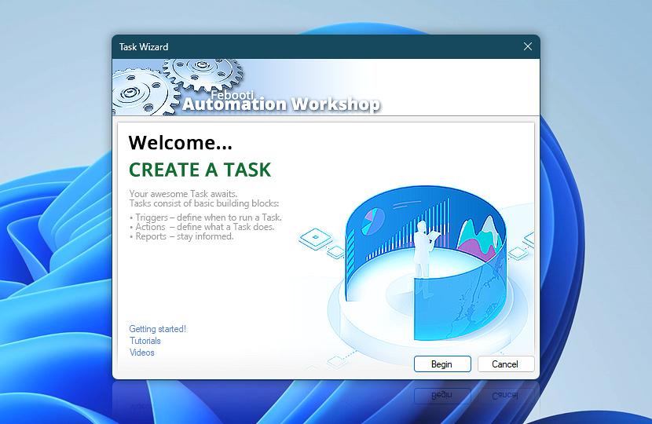Screen dimensions: 652x424
Task: Open the Tutorials link
Action: [145, 341]
